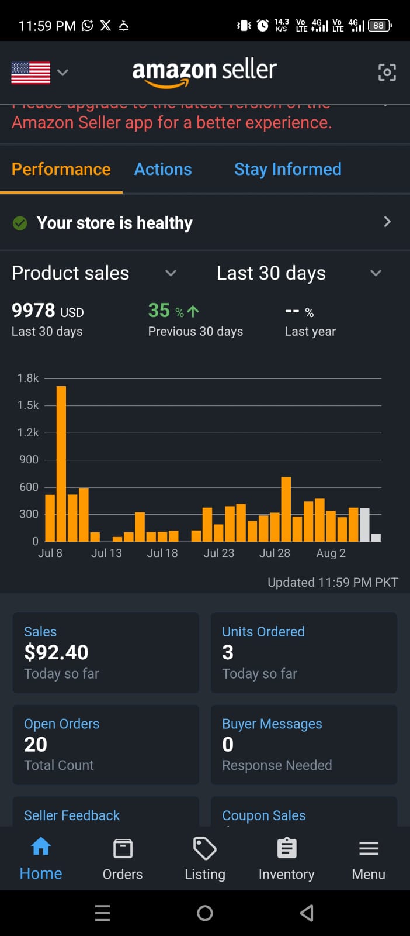Open the Units Ordered card
410x936 pixels.
click(x=304, y=652)
